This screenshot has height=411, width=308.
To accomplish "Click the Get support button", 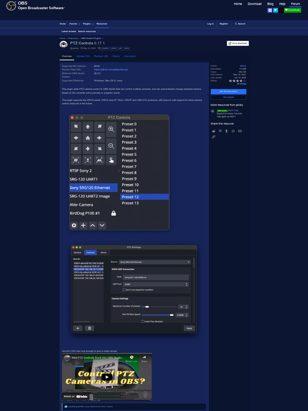I will 228,97.
